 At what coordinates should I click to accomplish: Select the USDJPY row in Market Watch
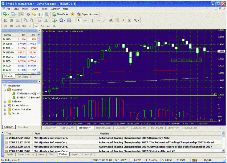[20, 53]
